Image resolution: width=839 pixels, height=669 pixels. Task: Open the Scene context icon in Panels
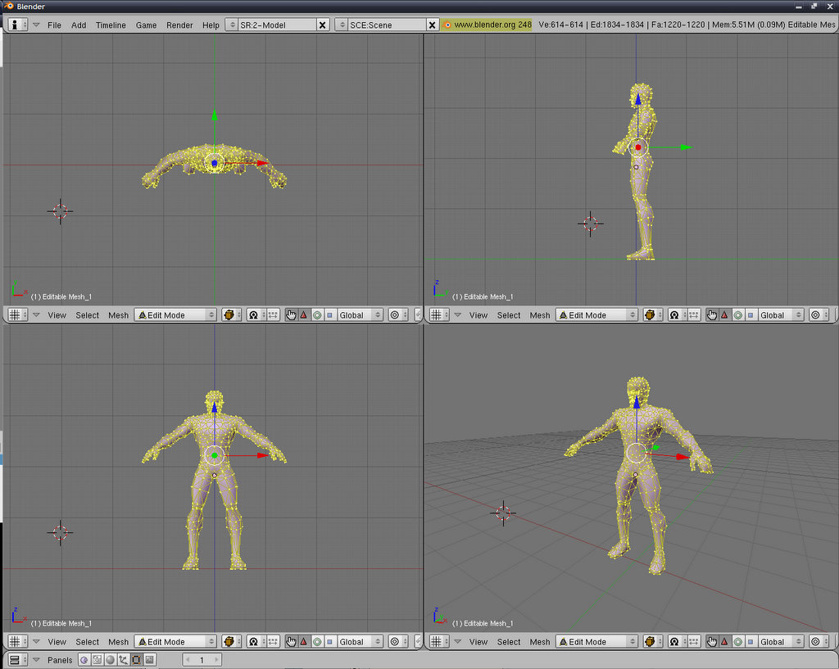[x=149, y=659]
